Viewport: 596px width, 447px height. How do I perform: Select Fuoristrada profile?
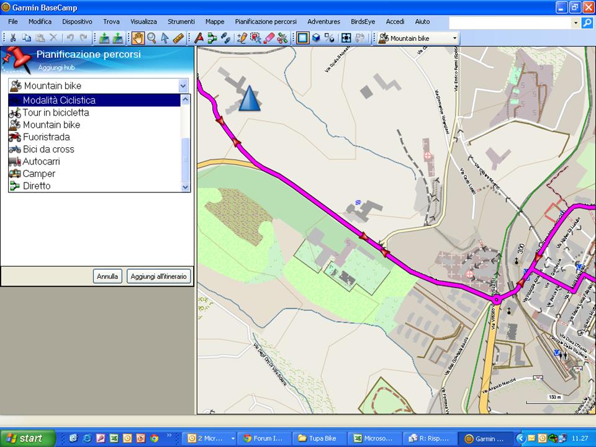[94, 137]
